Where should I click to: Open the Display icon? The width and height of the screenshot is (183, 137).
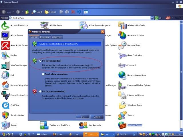click(5, 55)
